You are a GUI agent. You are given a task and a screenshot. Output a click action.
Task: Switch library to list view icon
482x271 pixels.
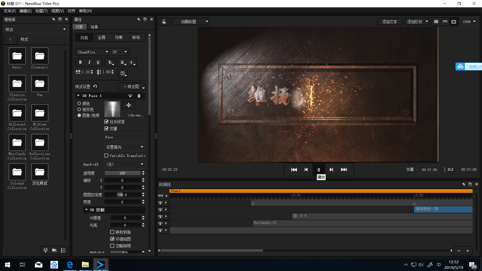pos(63,250)
